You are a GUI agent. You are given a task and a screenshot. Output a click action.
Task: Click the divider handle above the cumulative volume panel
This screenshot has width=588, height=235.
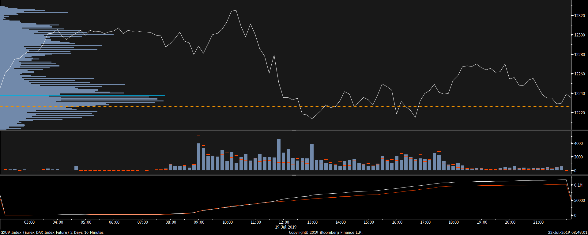pyautogui.click(x=294, y=175)
